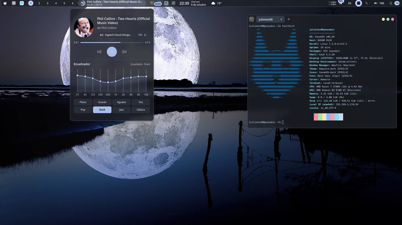Skip to previous track

99,52
